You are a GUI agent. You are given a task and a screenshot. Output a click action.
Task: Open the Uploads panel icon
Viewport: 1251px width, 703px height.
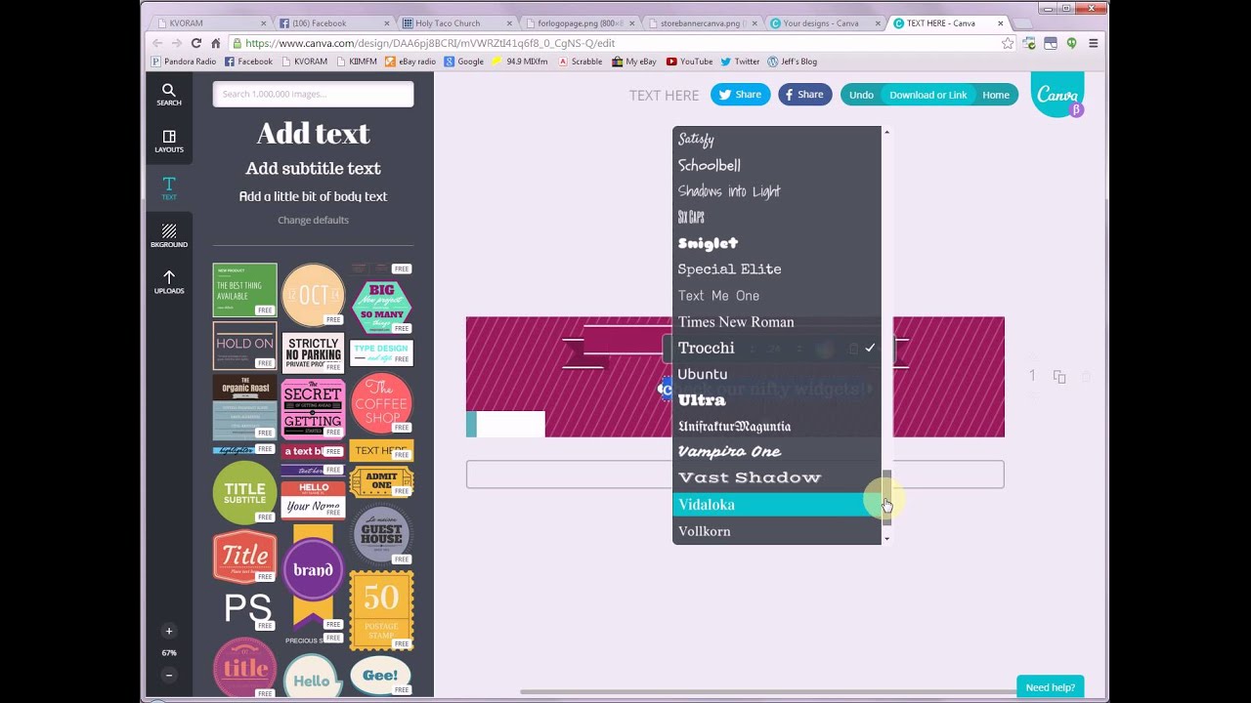tap(169, 282)
